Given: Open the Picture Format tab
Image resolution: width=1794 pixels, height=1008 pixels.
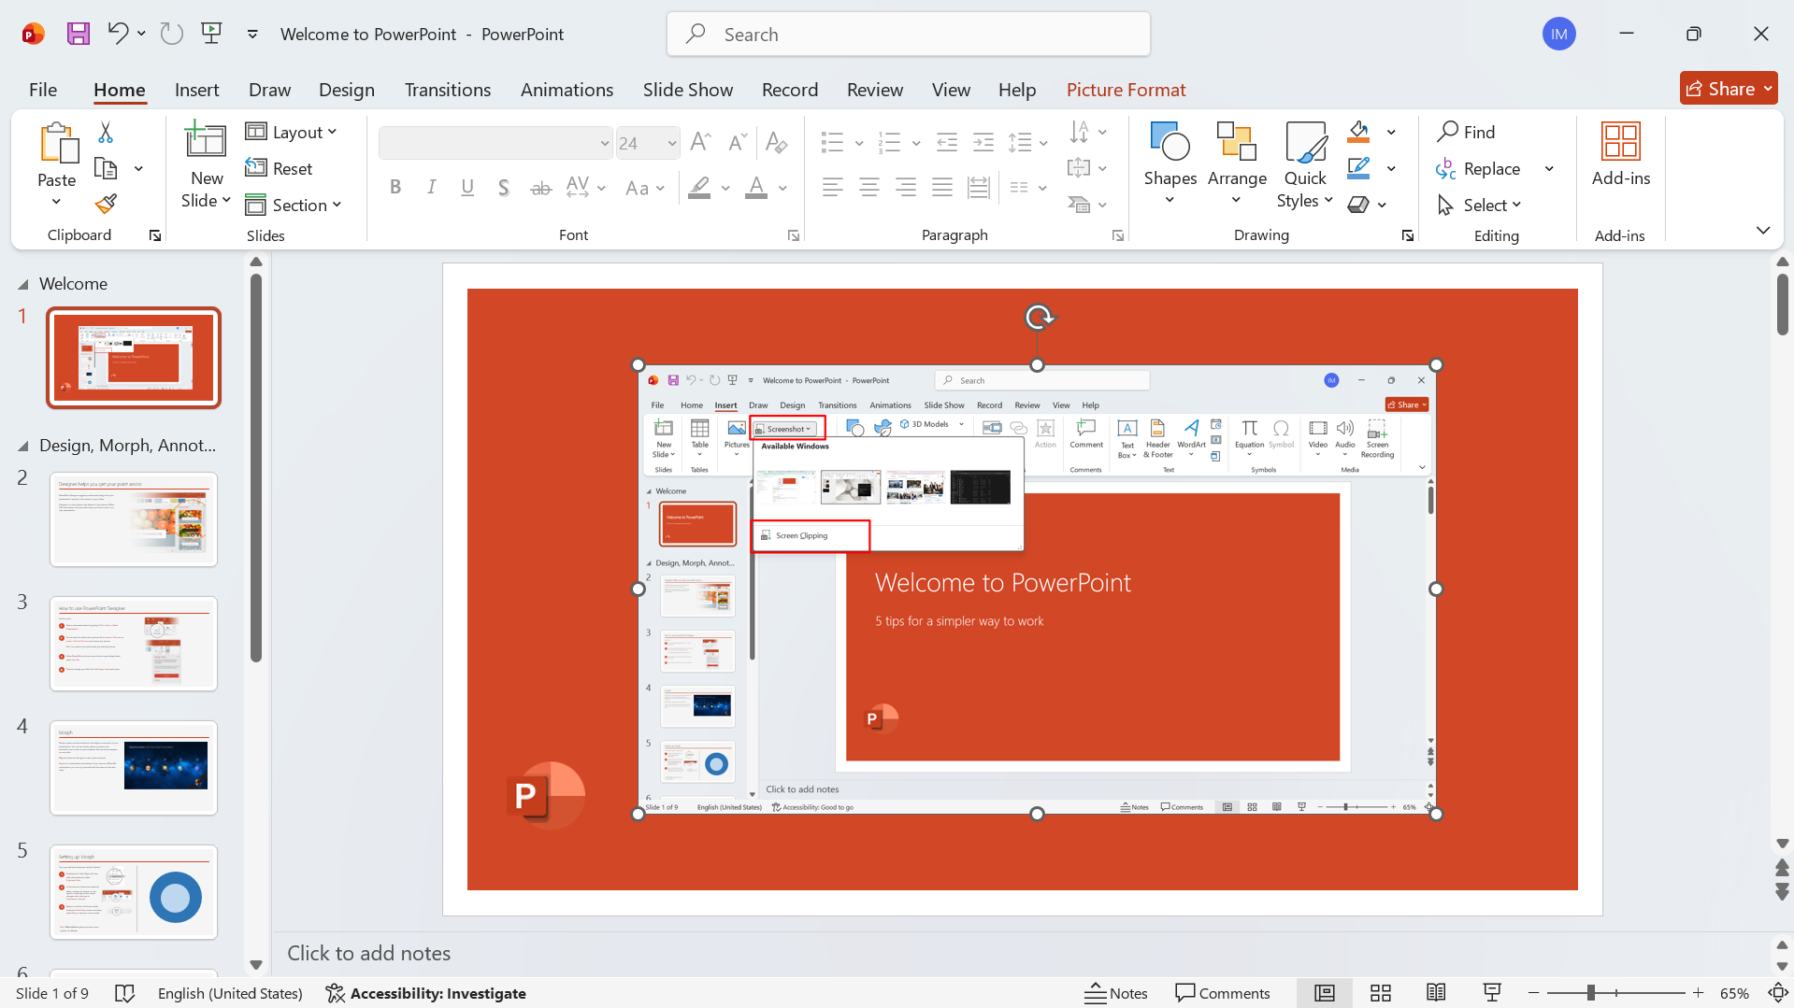Looking at the screenshot, I should coord(1126,90).
